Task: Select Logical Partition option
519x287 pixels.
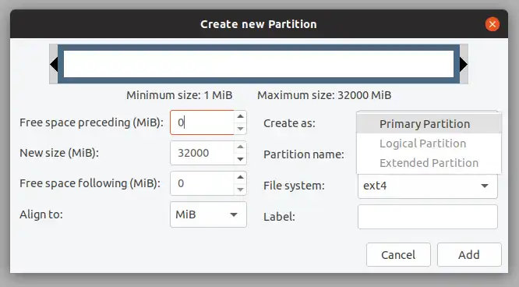Action: (x=429, y=143)
